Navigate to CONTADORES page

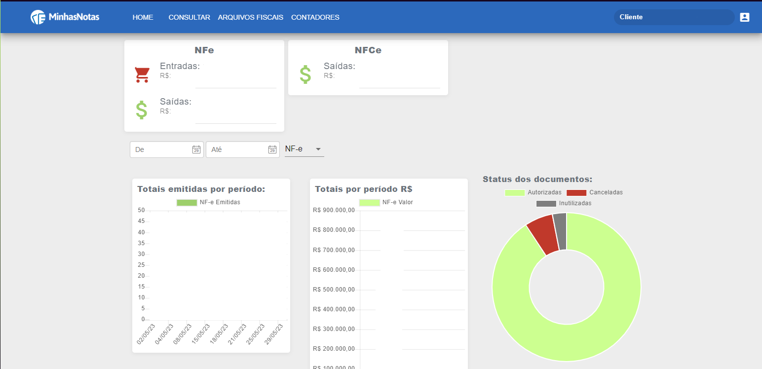tap(315, 17)
